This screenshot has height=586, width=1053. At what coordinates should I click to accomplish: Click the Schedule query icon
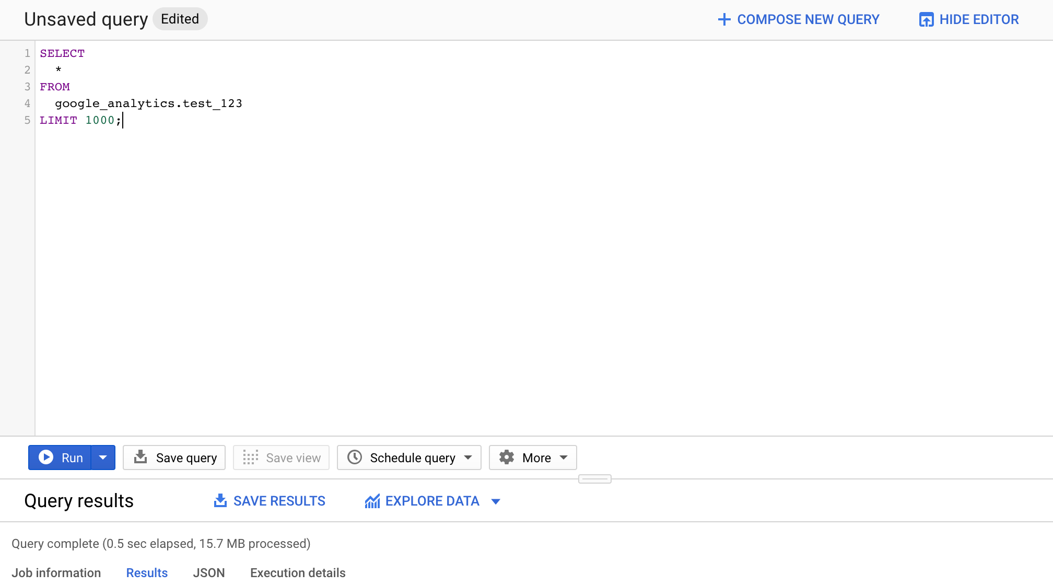pos(354,458)
